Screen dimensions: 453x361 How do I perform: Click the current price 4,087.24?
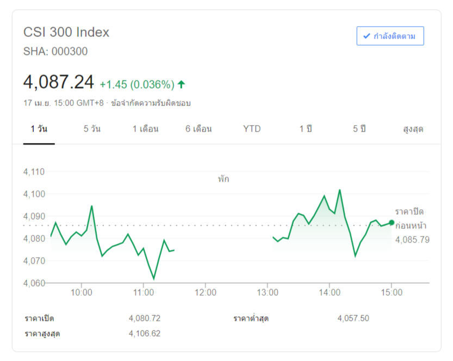[59, 82]
